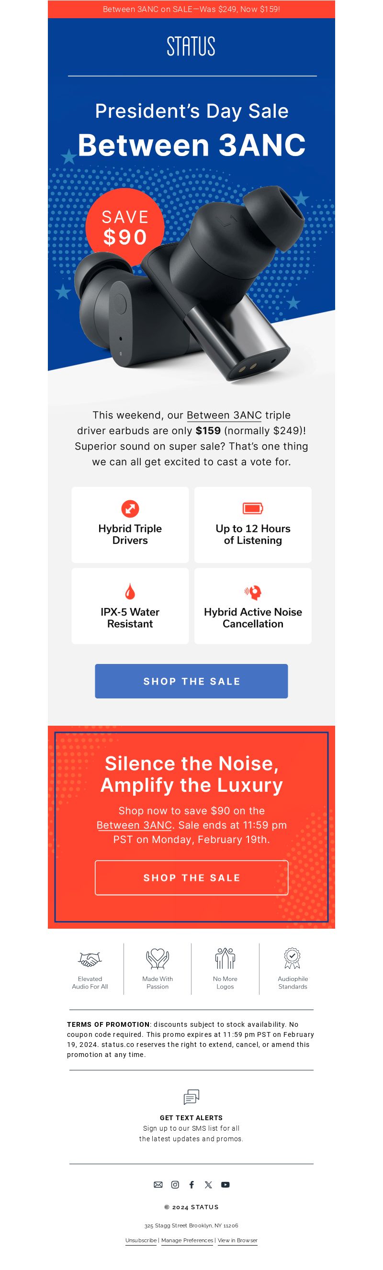Click the red outlined SHOP THE SALE button

click(191, 877)
